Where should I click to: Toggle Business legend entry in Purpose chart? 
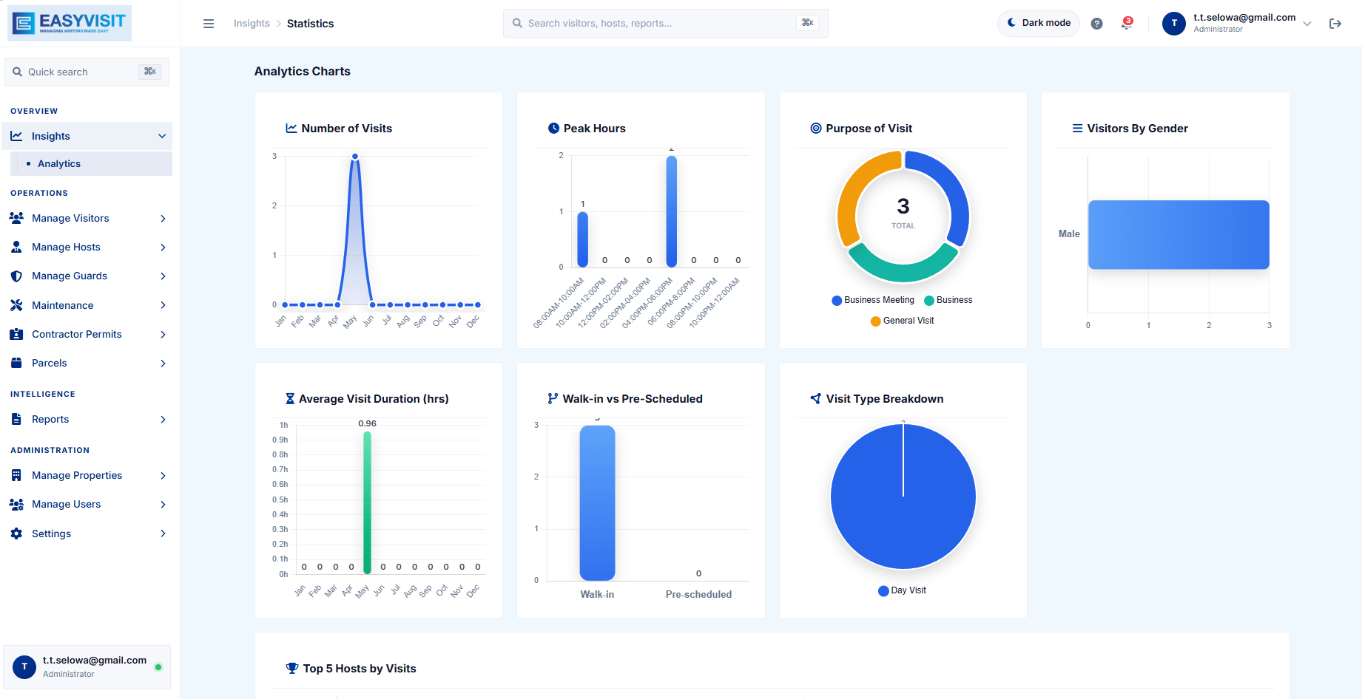pos(948,300)
